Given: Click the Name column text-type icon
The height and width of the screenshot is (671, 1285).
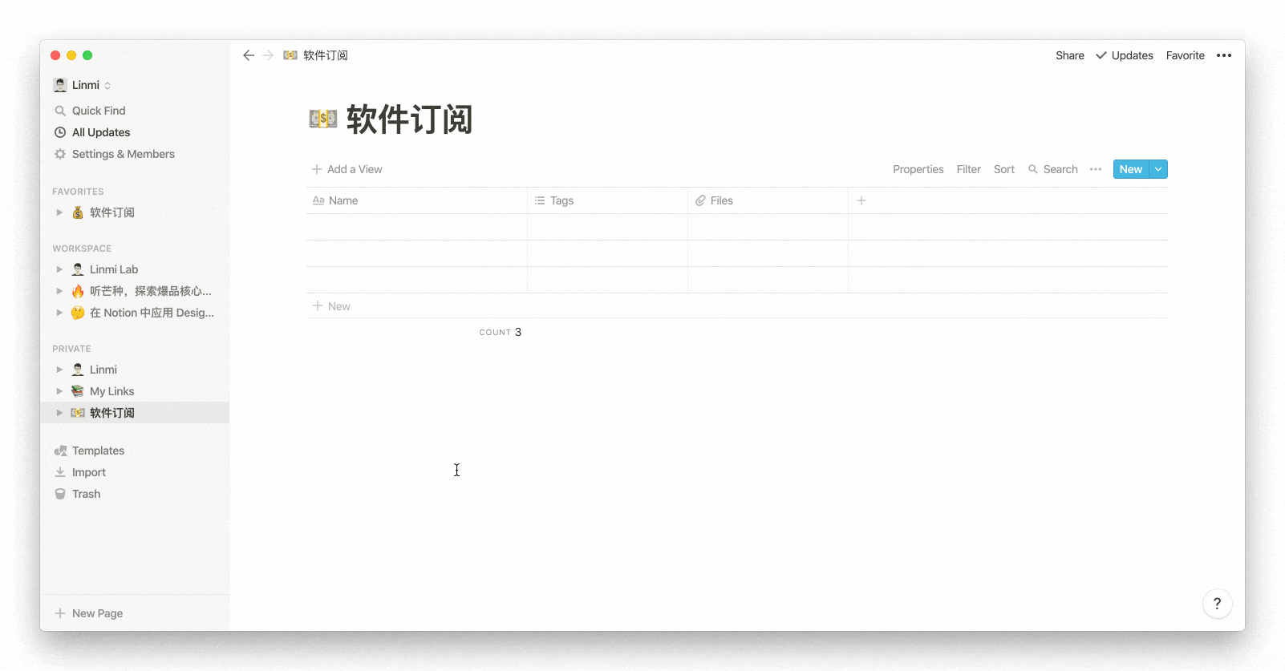Looking at the screenshot, I should point(318,200).
